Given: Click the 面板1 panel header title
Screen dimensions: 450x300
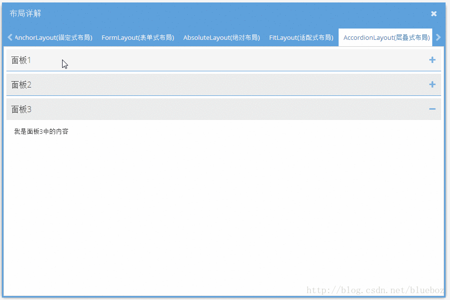Looking at the screenshot, I should (21, 60).
